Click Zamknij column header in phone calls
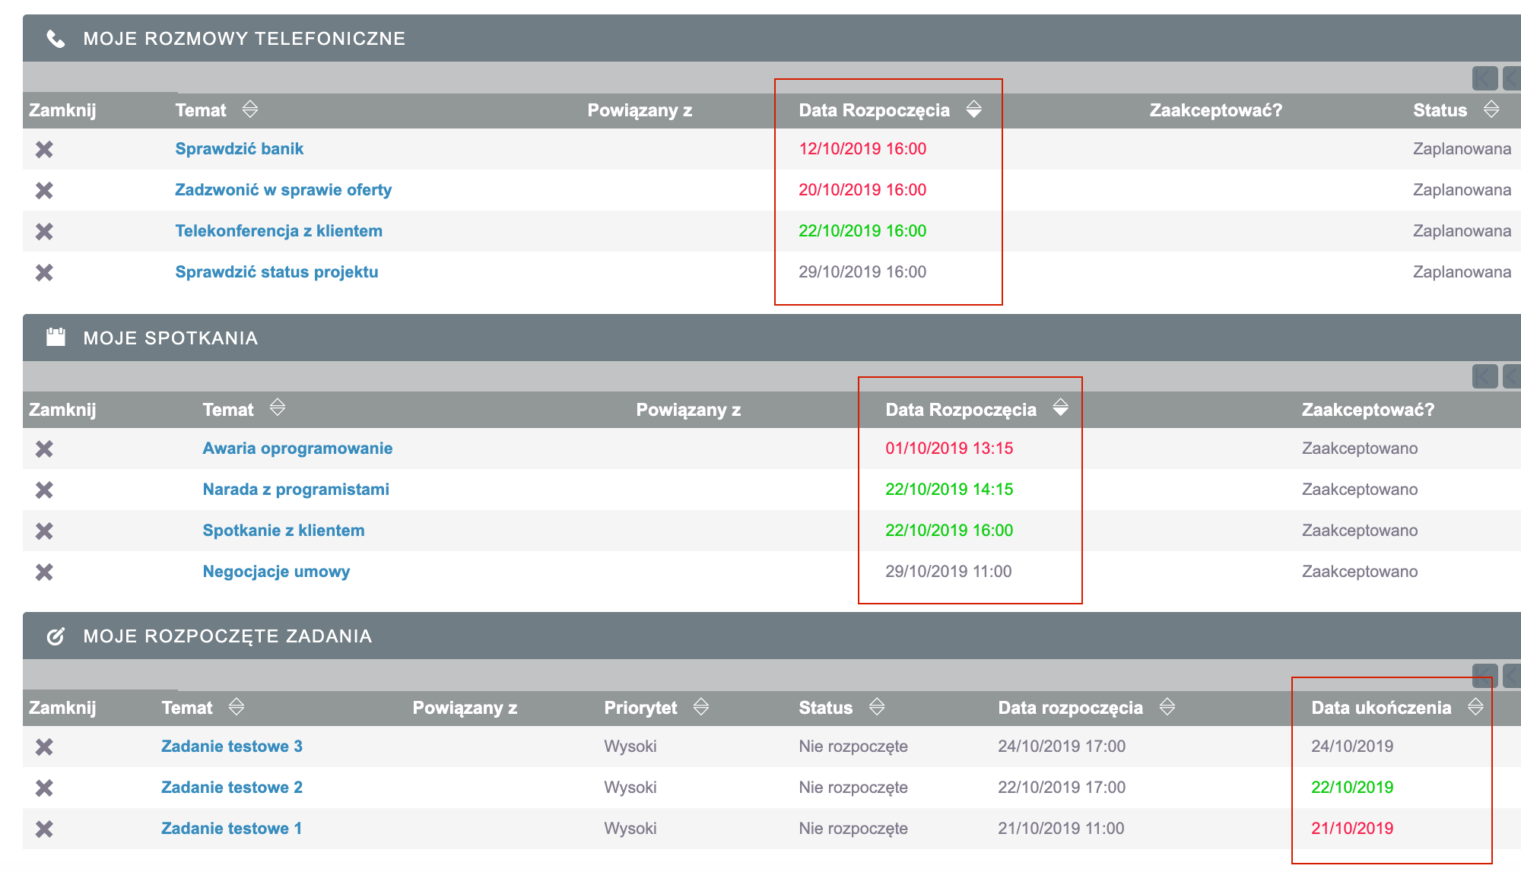 click(x=62, y=110)
